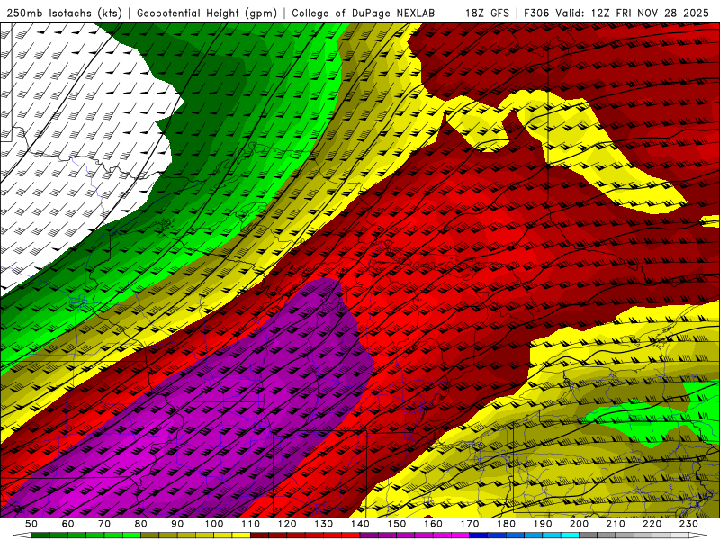Select the 70 value on the legend scale

tap(104, 524)
